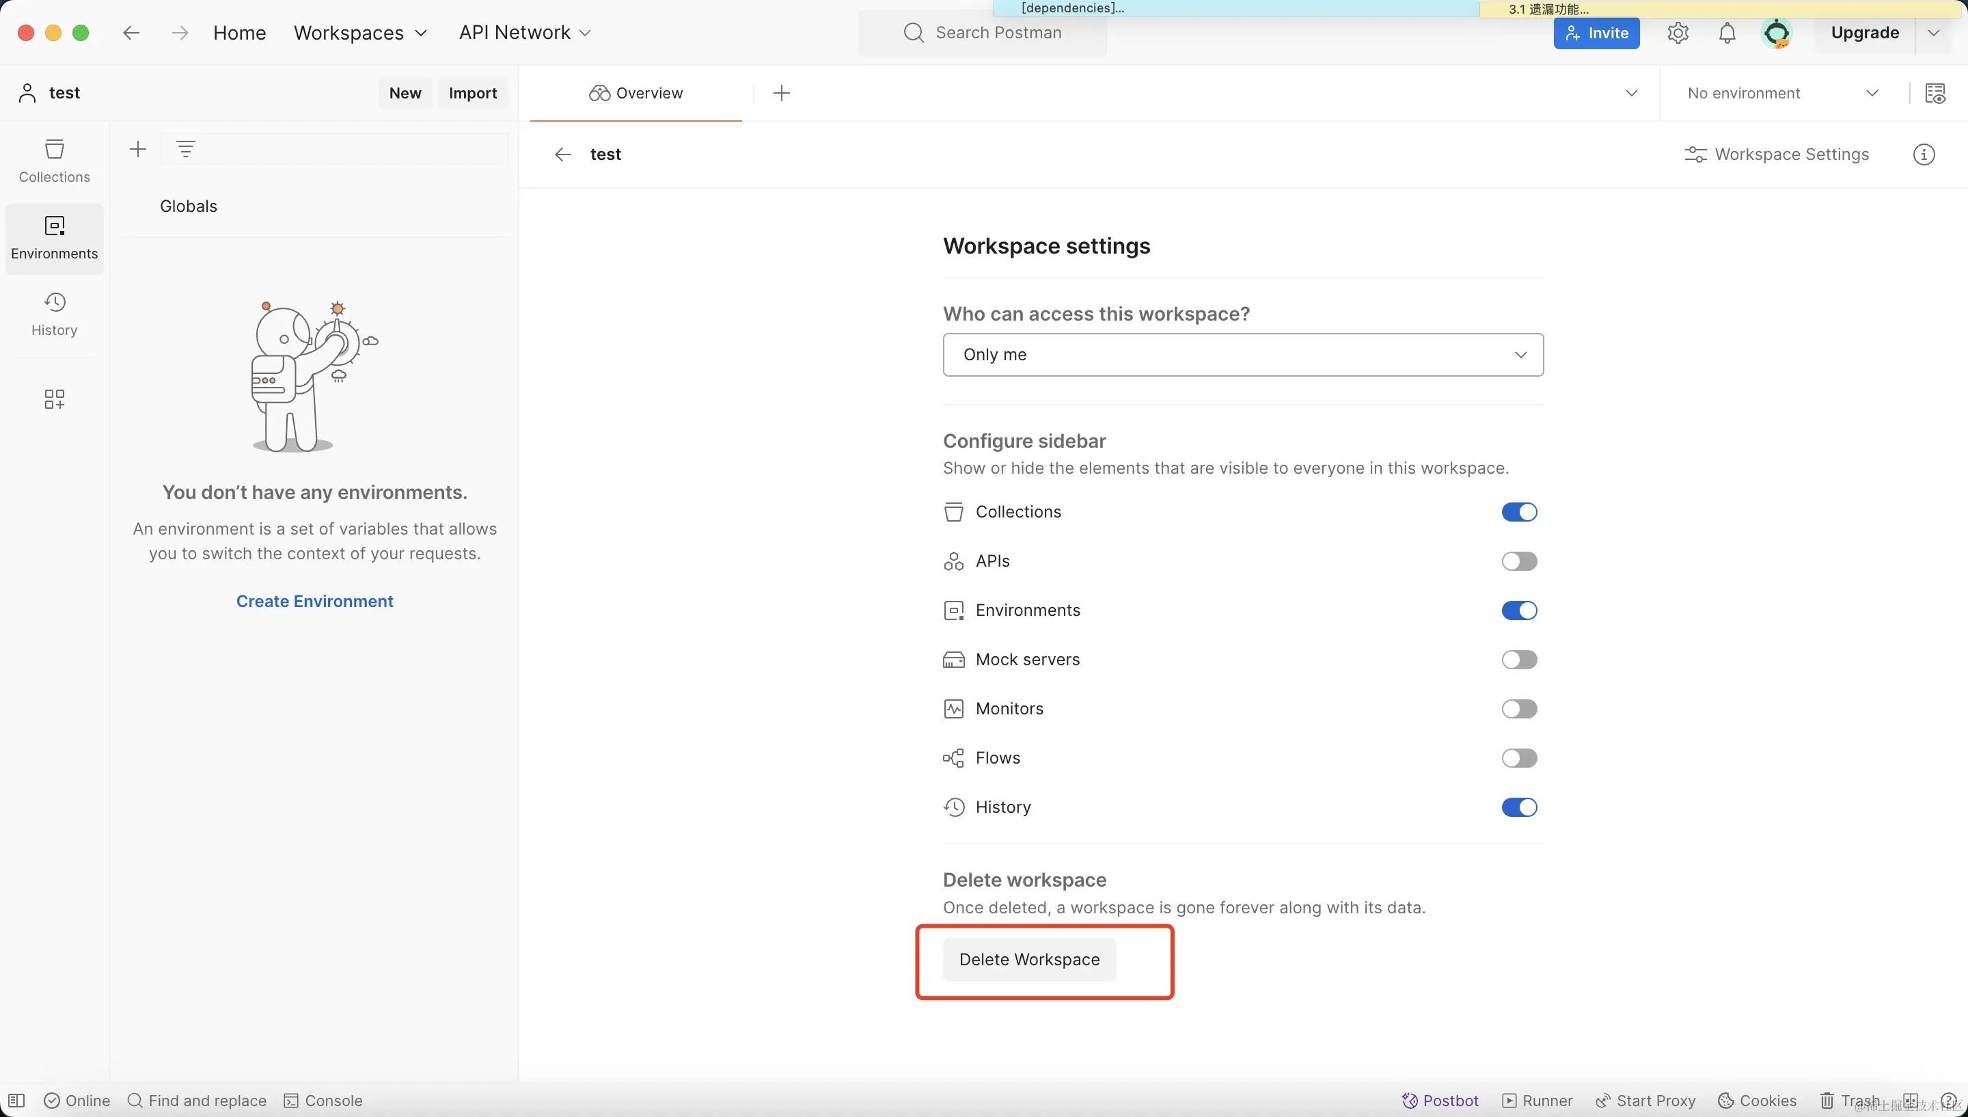Expand the Workspaces menu

point(360,33)
